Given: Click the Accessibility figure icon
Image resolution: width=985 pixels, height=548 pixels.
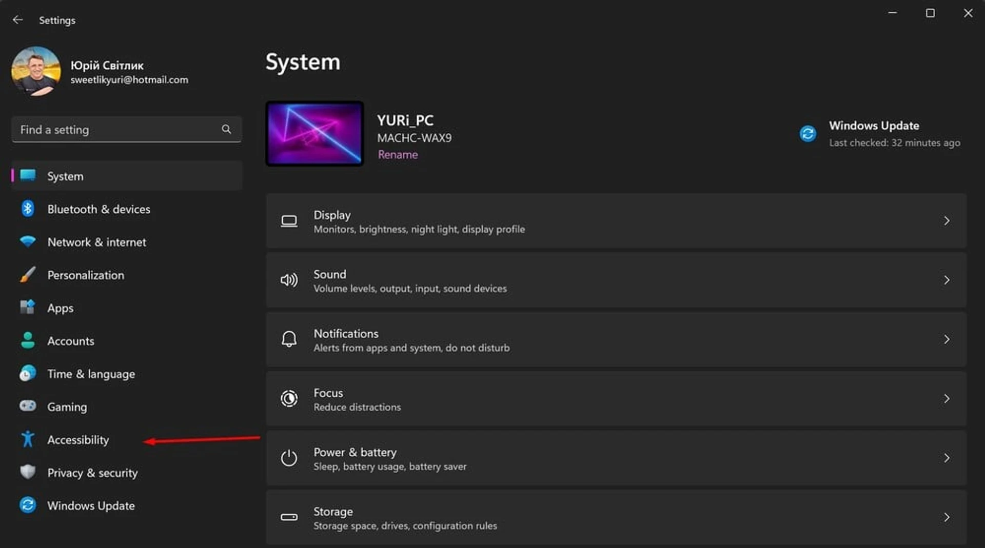Looking at the screenshot, I should [28, 439].
